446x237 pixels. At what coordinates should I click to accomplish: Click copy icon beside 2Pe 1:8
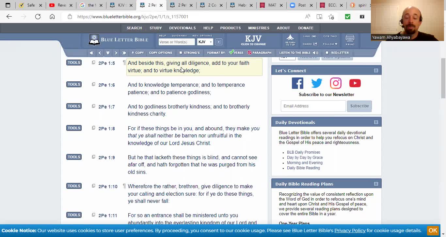pyautogui.click(x=93, y=128)
